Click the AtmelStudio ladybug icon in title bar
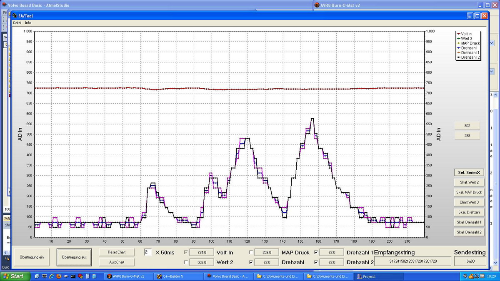This screenshot has width=500, height=281. (x=4, y=5)
